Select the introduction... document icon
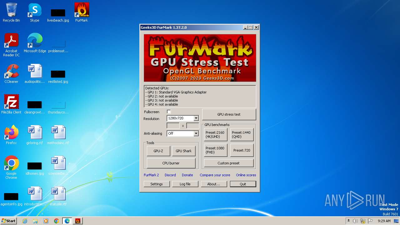Image resolution: width=400 pixels, height=225 pixels. [35, 196]
